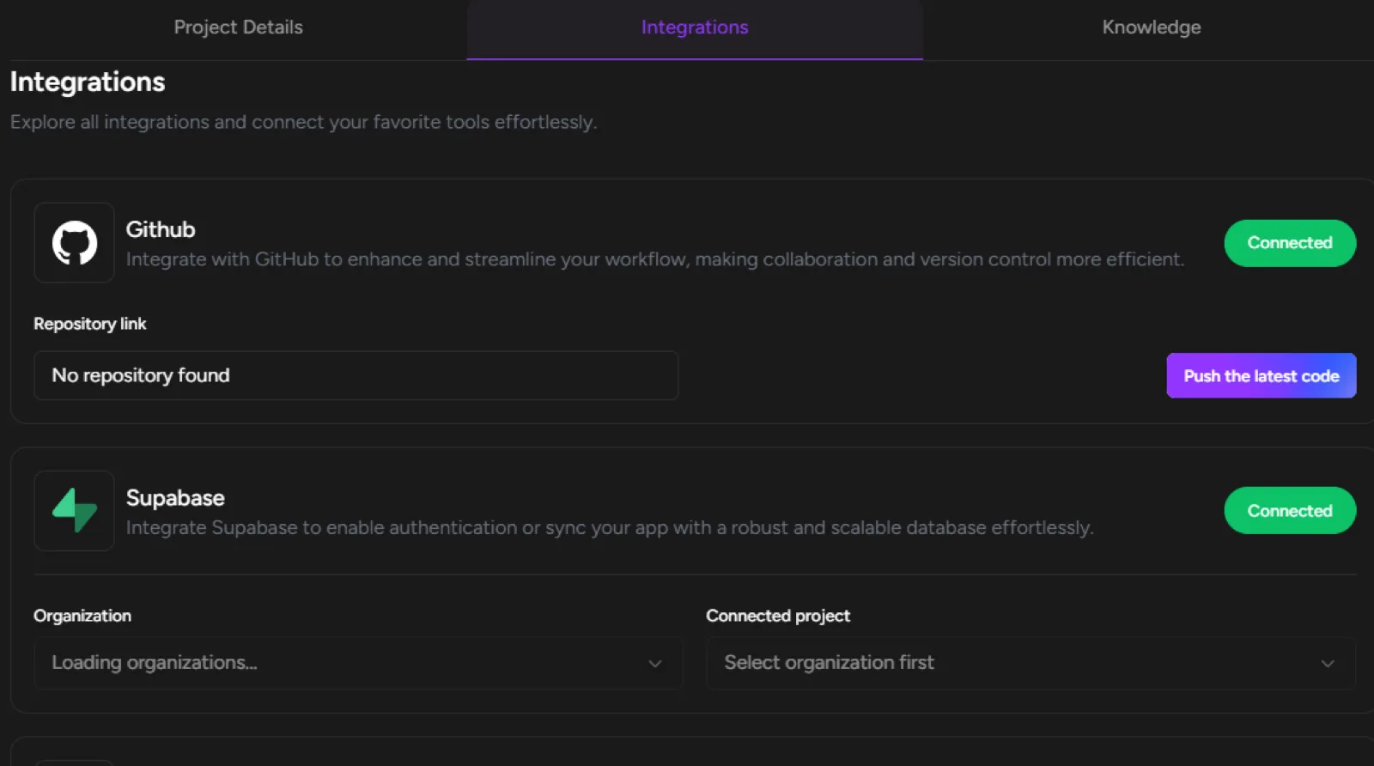Click the Repository link label
Image resolution: width=1374 pixels, height=766 pixels.
coord(90,324)
